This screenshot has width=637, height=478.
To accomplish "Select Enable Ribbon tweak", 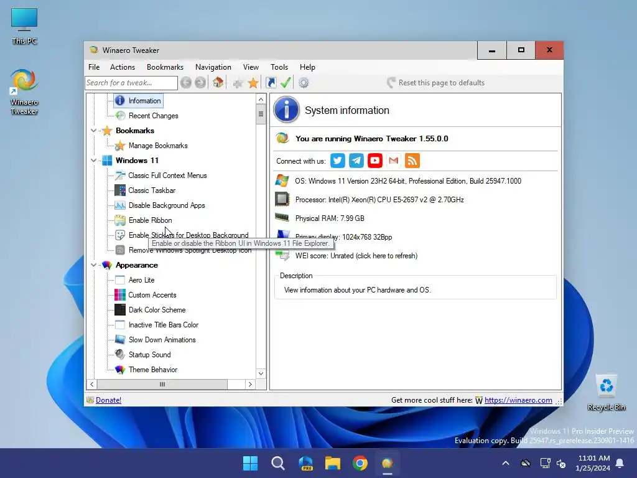I will click(x=151, y=220).
